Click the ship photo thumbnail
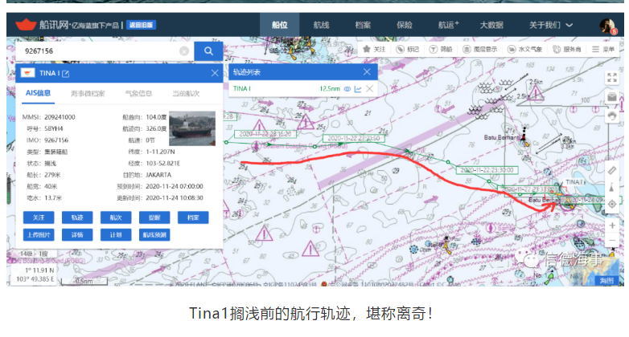 192,133
